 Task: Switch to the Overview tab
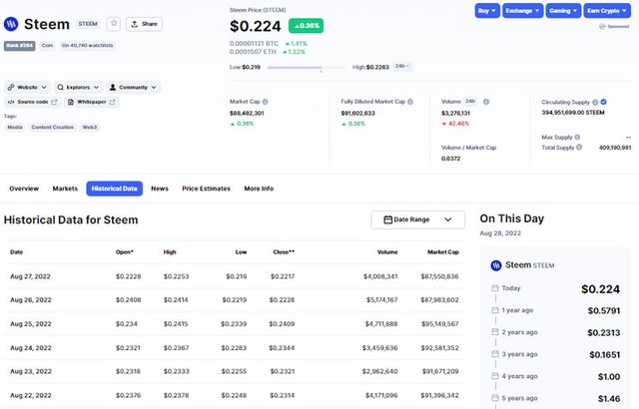(24, 189)
